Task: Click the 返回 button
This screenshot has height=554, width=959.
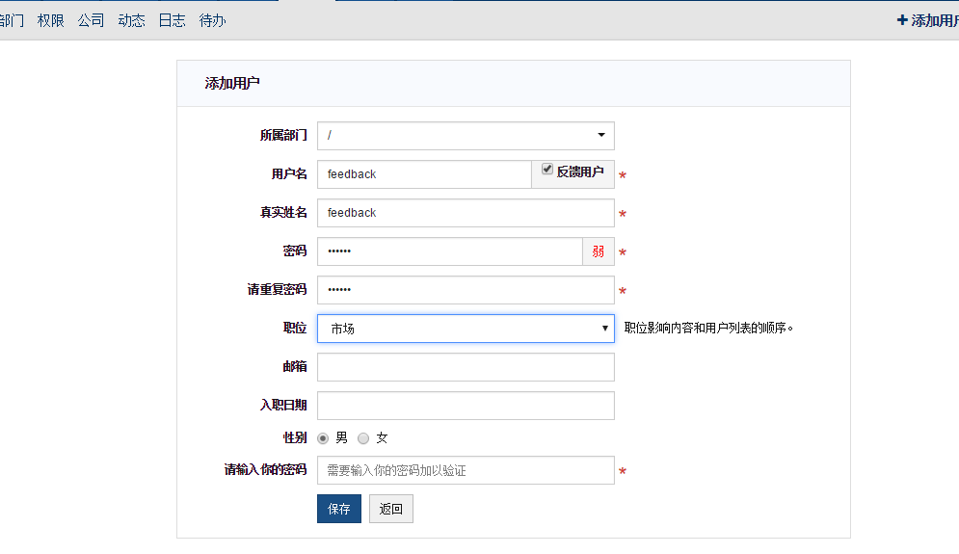Action: (x=391, y=509)
